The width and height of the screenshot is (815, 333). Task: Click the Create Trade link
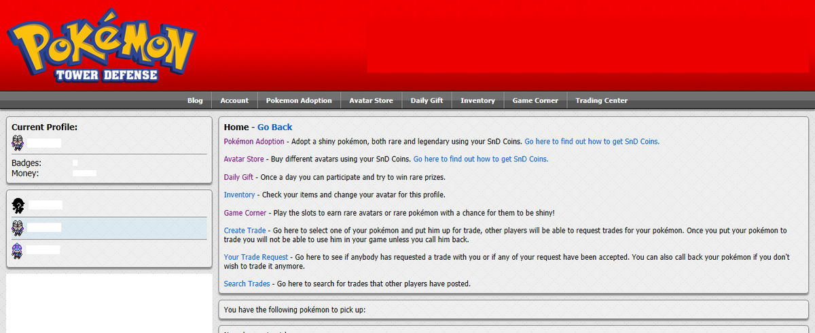(244, 231)
